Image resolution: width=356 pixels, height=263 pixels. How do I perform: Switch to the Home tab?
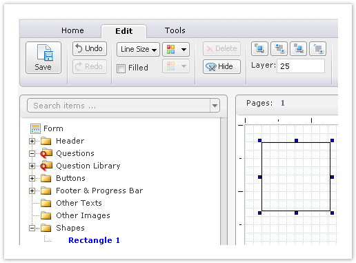coord(72,30)
